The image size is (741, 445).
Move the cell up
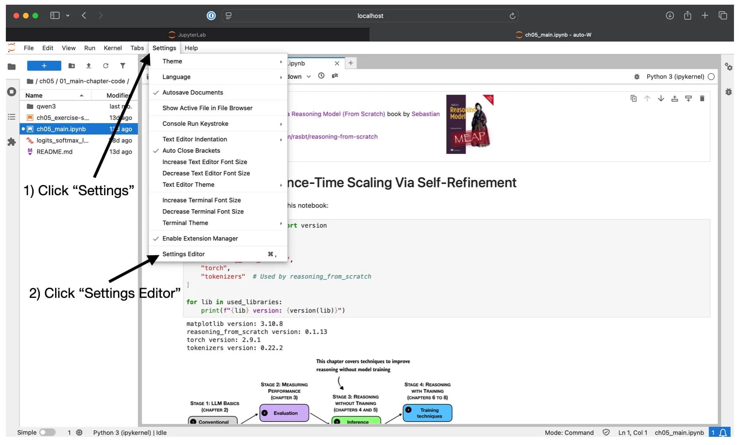(647, 98)
